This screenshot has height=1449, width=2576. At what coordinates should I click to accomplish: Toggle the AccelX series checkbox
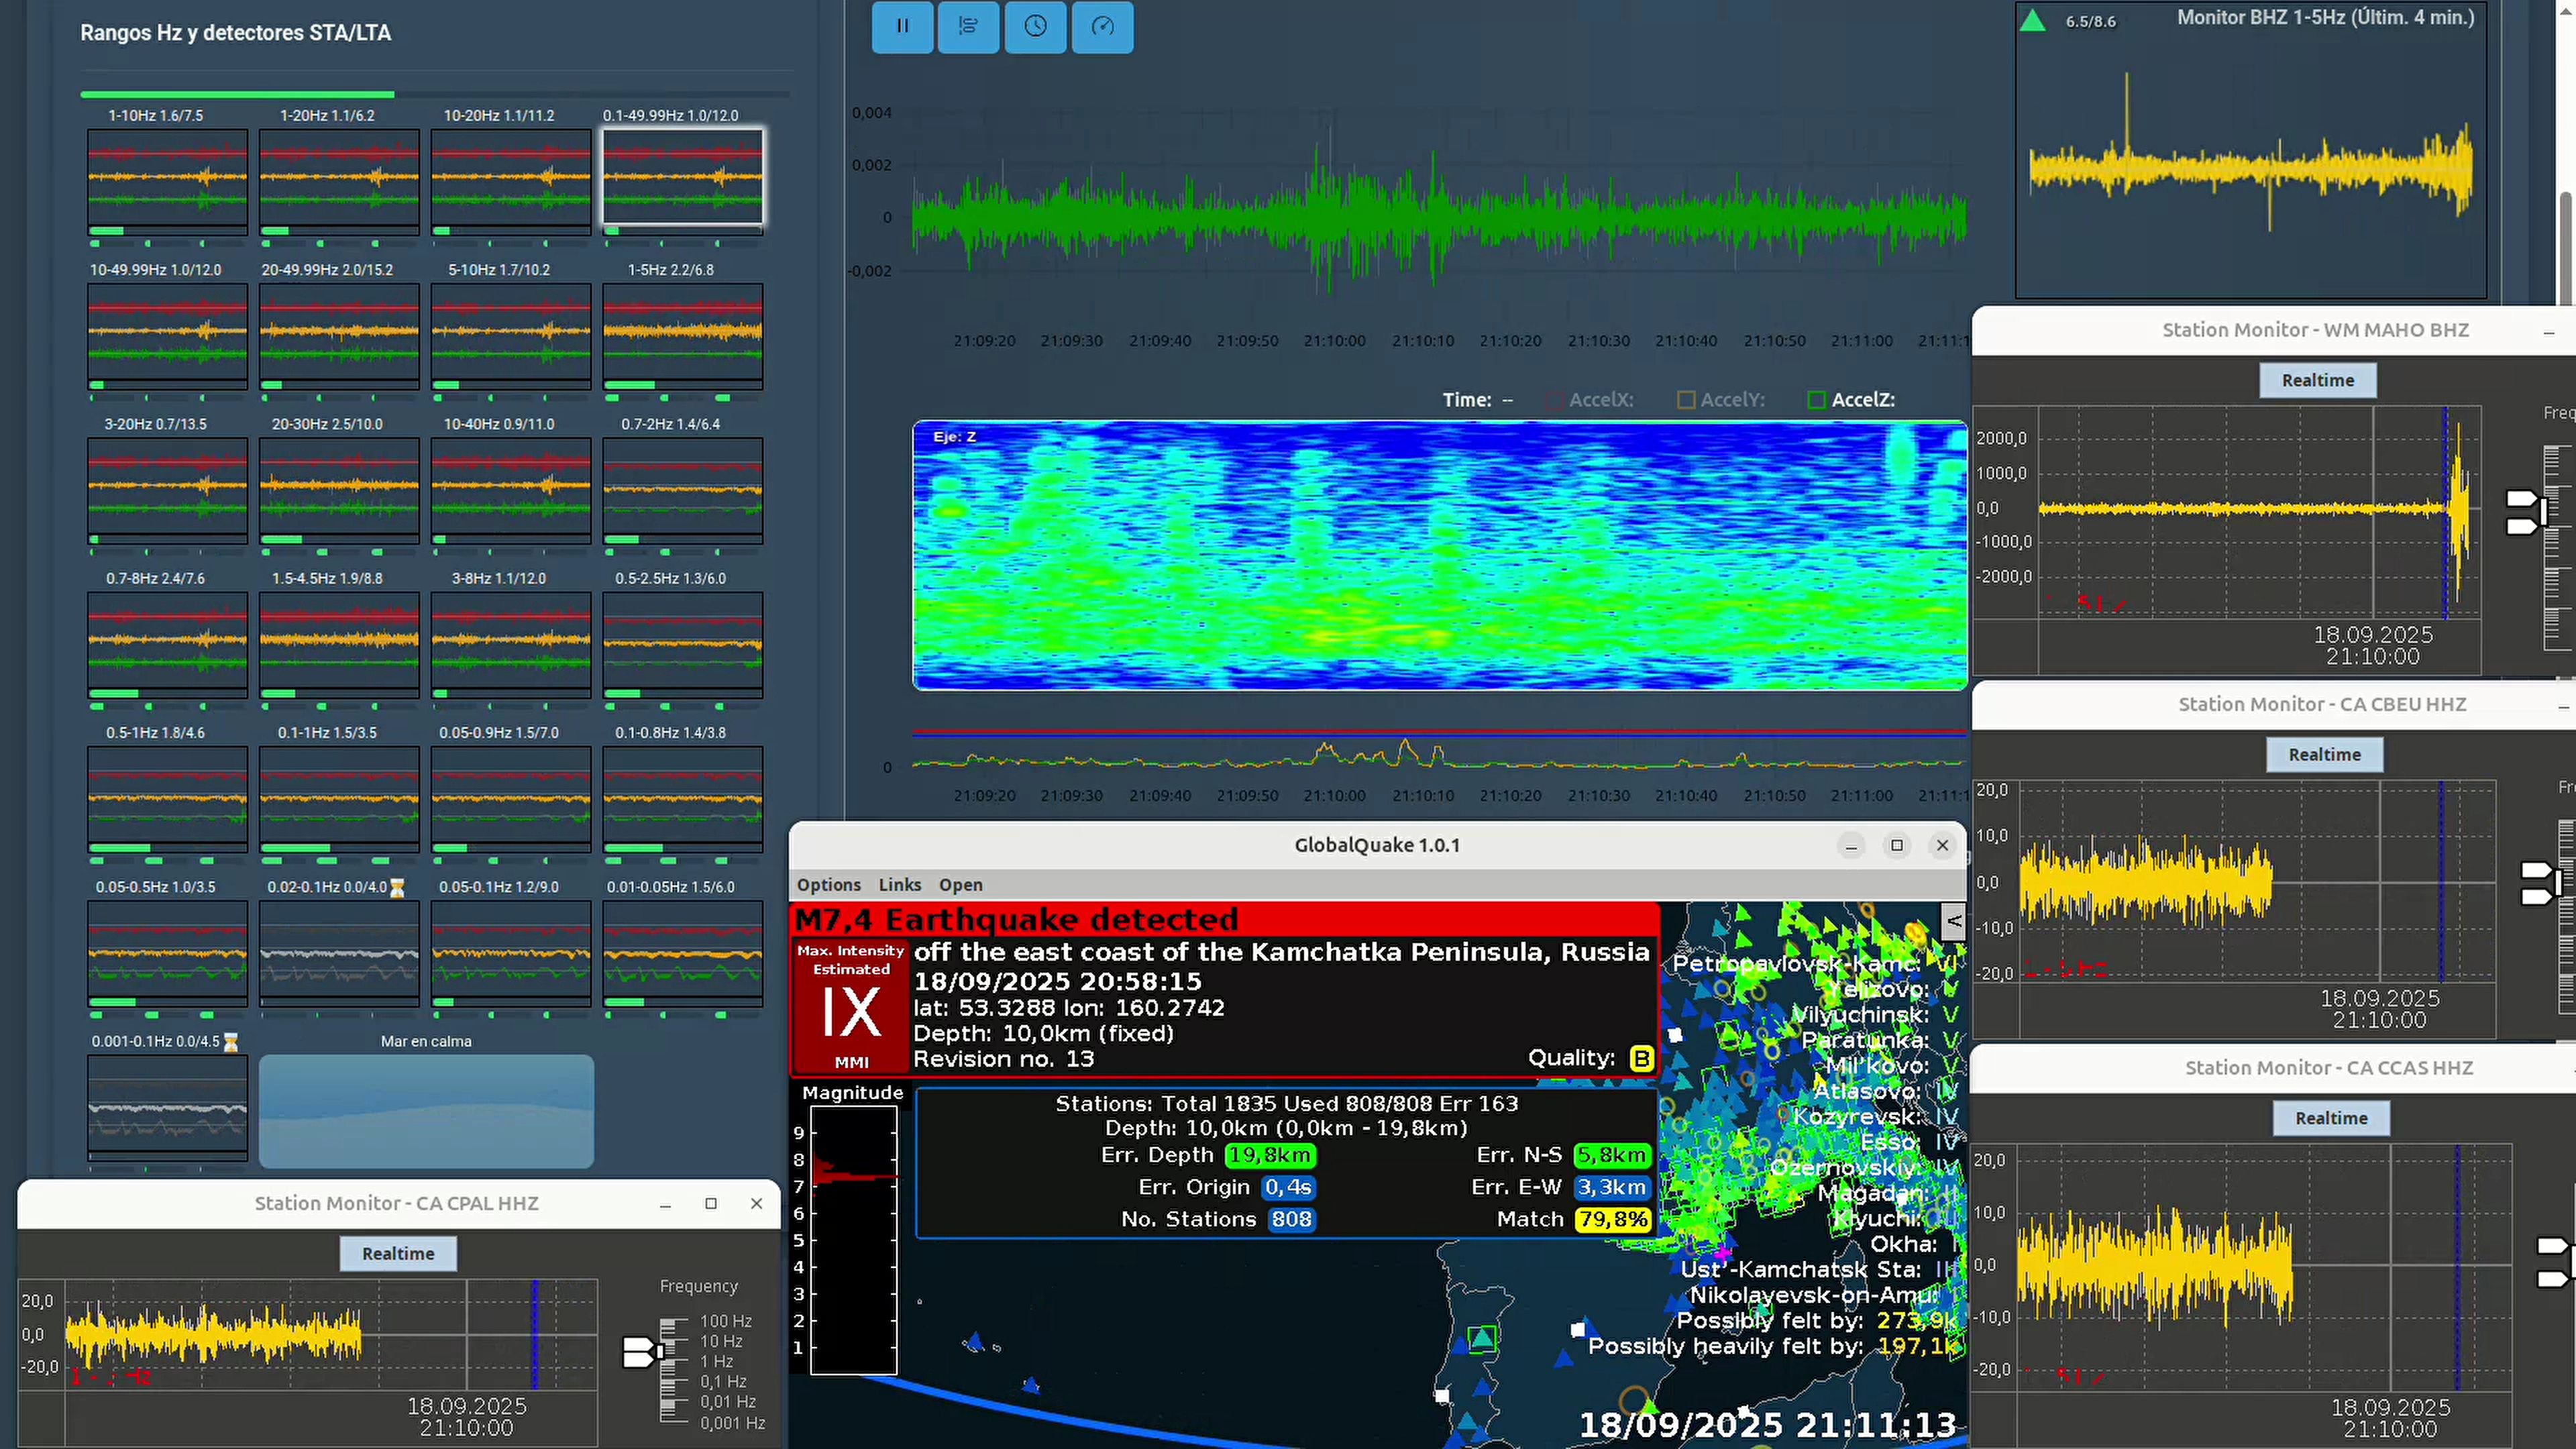pos(1555,400)
